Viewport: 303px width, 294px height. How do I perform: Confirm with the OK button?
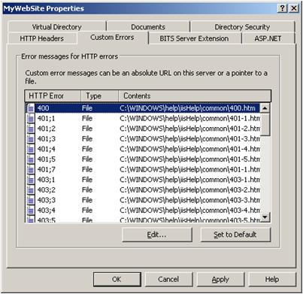(117, 279)
